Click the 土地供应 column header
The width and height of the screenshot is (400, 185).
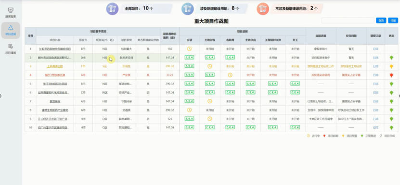250,40
